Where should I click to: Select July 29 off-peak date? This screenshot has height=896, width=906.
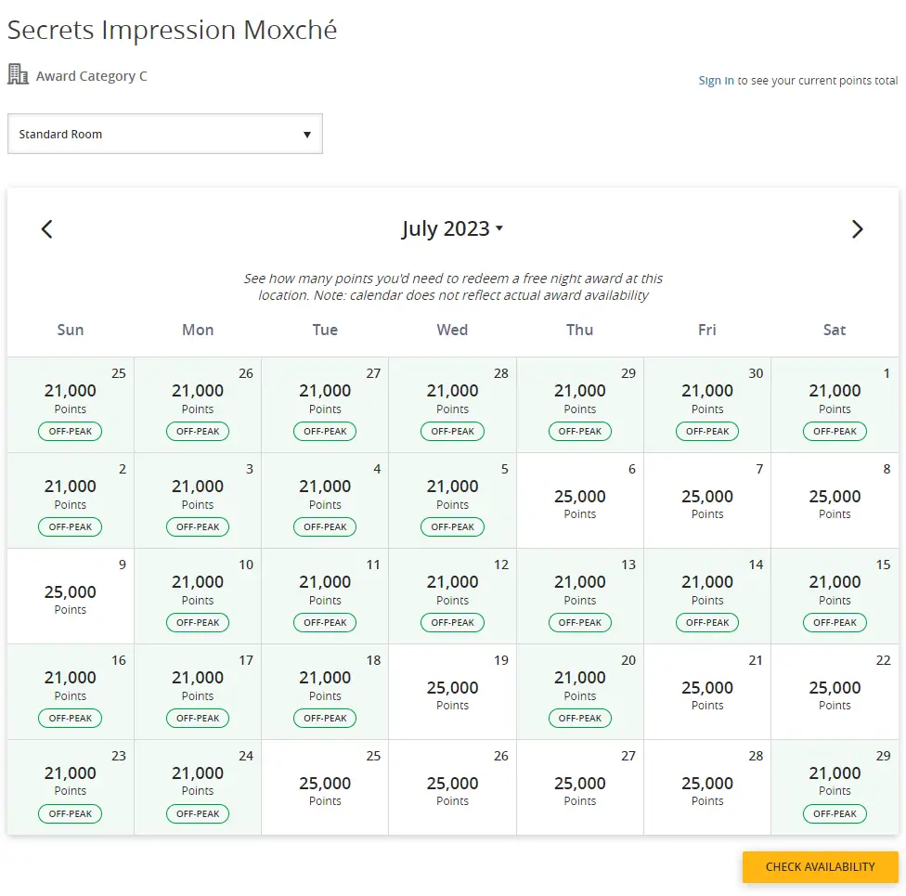834,787
